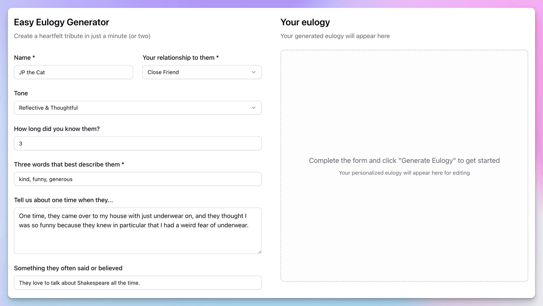This screenshot has height=306, width=543.
Task: Expand the Tone dropdown chevron
Action: pyautogui.click(x=254, y=108)
